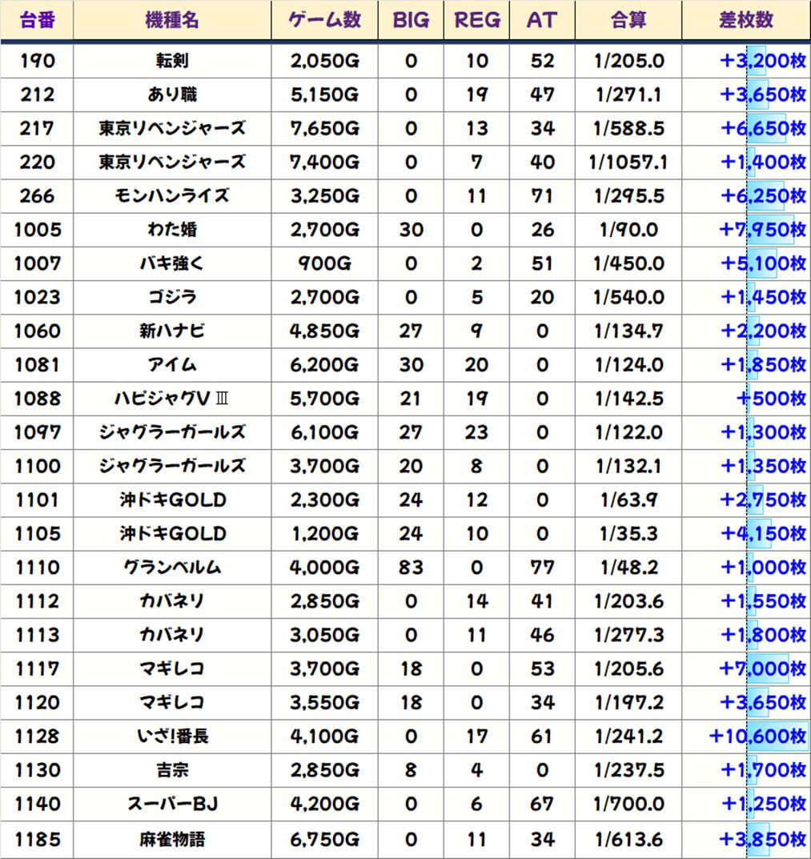Image resolution: width=811 pixels, height=859 pixels.
Task: Click the 合算 column header
Action: pyautogui.click(x=628, y=21)
